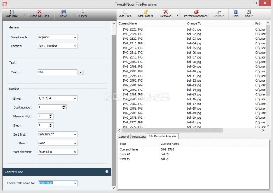The width and height of the screenshot is (273, 193).
Task: Click the Add Folders icon
Action: point(145,12)
